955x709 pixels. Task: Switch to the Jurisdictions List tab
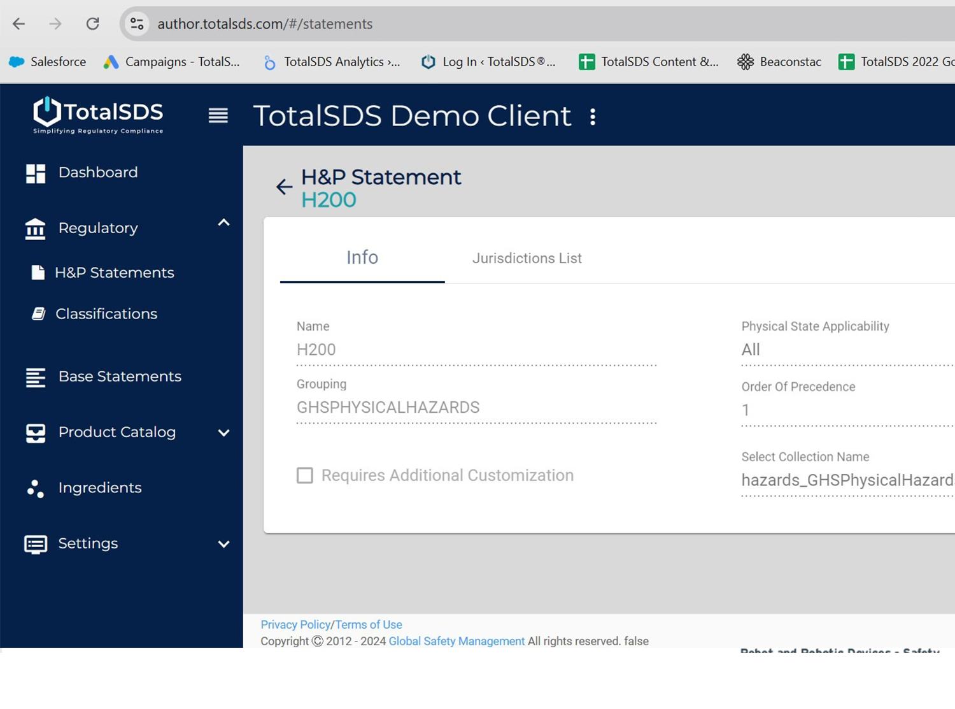click(x=527, y=258)
